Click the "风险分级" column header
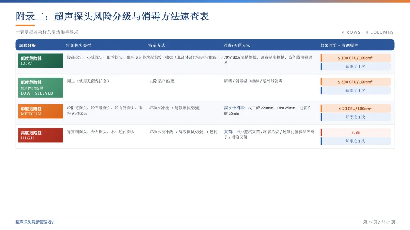Image resolution: width=410 pixels, height=230 pixels. [27, 45]
